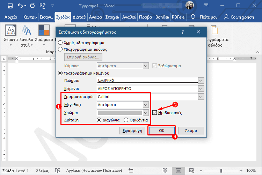262x175 pixels.
Task: Switch to the Διάταξη ribbon tab
Action: (79, 17)
